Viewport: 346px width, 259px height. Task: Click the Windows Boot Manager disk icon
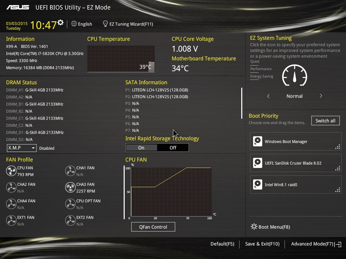[257, 141]
